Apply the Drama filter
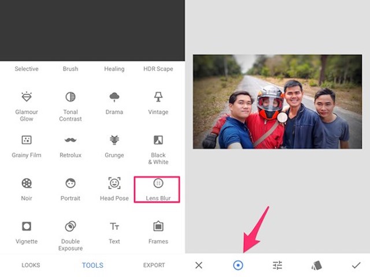370x277 pixels. pos(114,102)
